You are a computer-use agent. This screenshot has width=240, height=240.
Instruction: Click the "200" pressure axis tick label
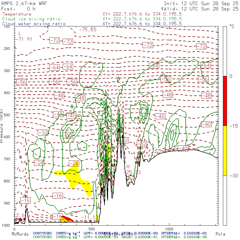tap(7, 49)
